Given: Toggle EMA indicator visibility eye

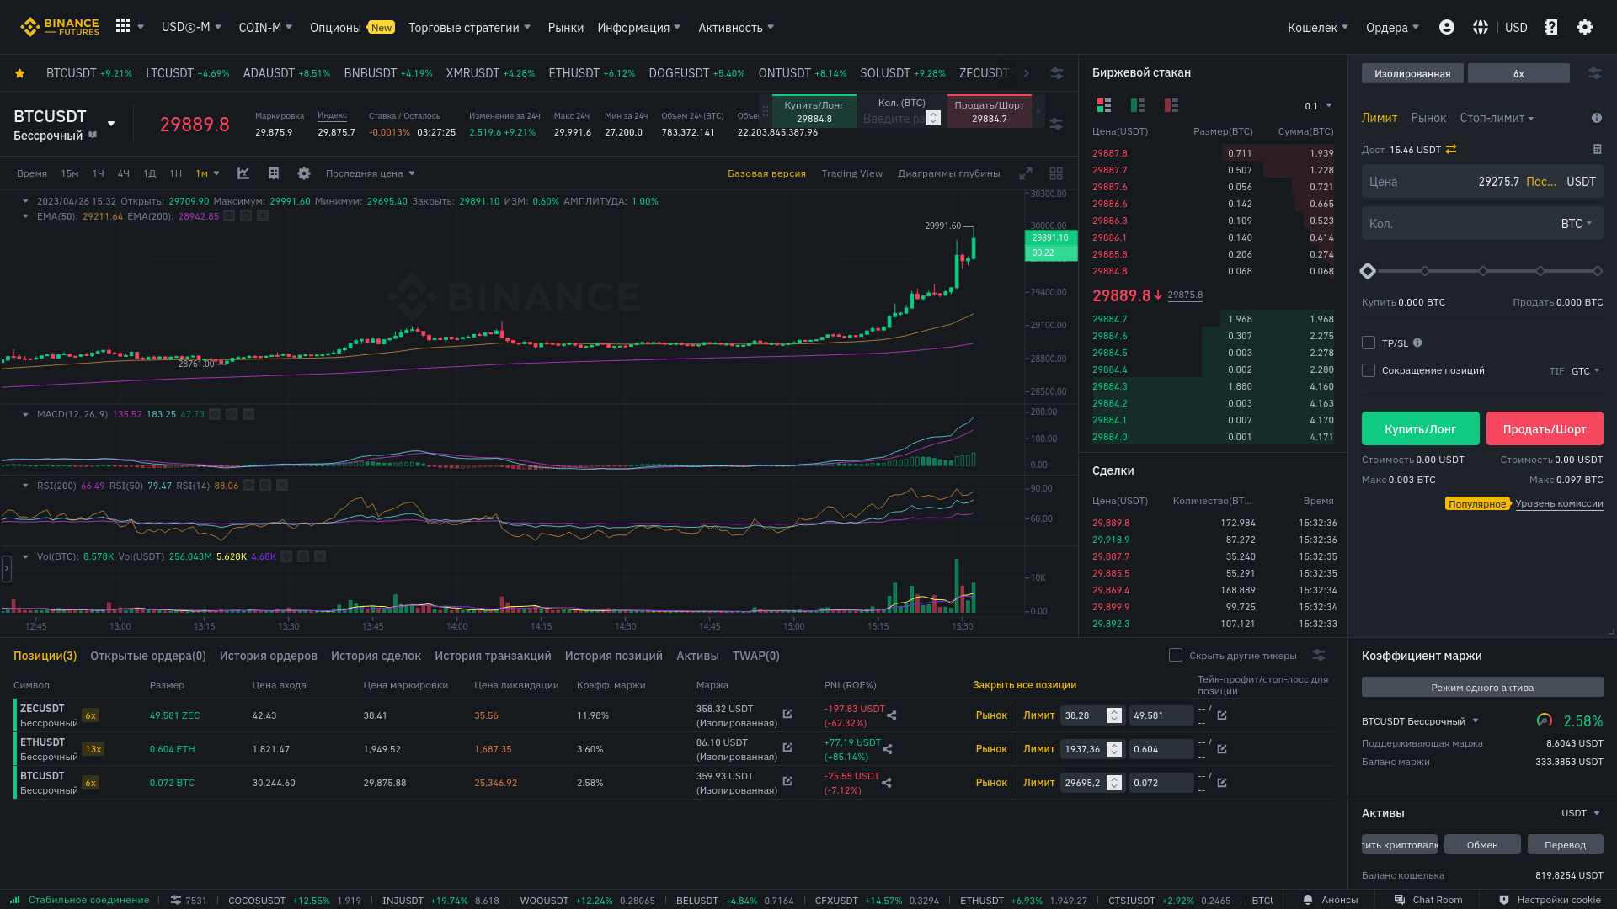Looking at the screenshot, I should tap(229, 216).
